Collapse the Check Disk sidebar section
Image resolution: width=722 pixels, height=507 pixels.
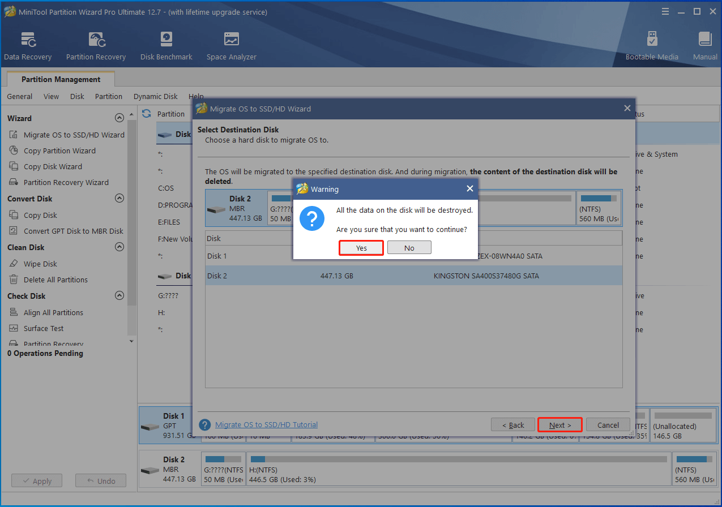click(119, 296)
